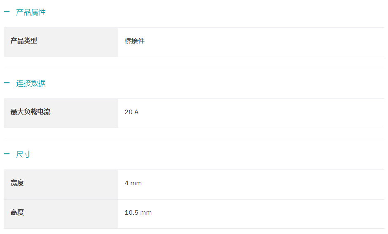Screen dimensions: 388x234
Task: Click the 产品类型 table row
Action: point(194,42)
